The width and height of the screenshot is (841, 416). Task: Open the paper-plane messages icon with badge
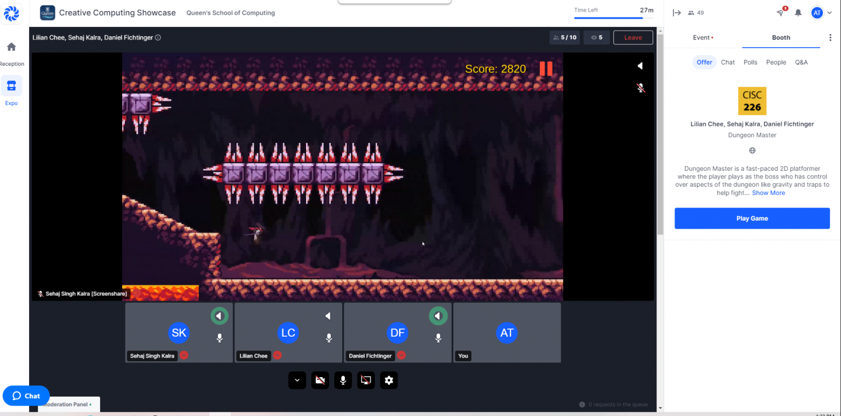click(780, 13)
